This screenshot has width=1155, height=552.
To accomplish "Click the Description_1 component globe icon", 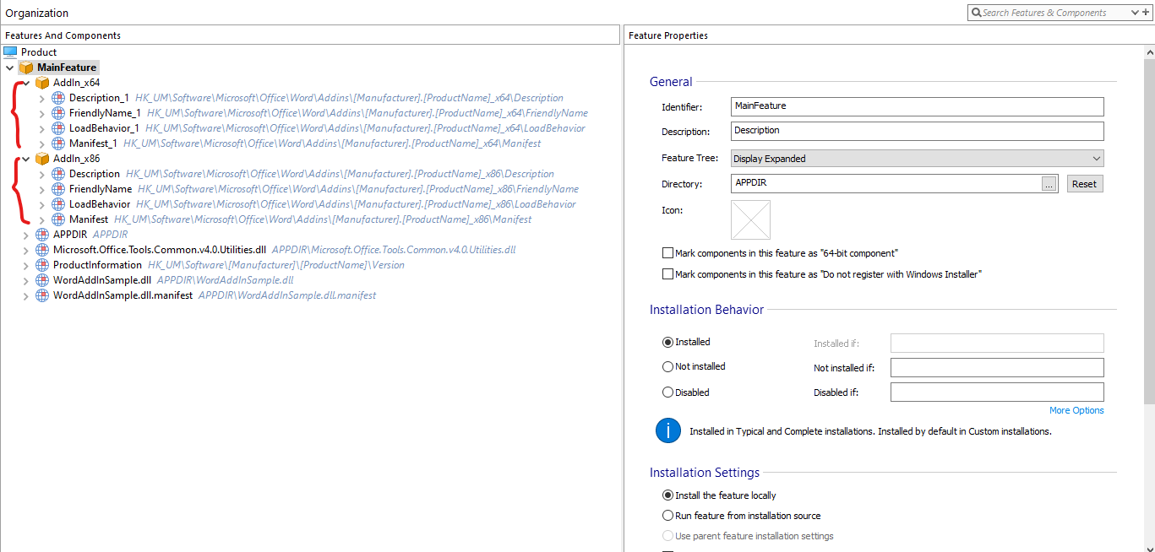I will tap(58, 98).
